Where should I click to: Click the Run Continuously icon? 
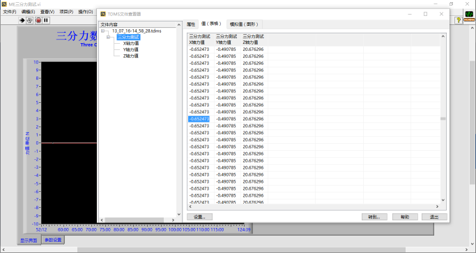point(29,20)
